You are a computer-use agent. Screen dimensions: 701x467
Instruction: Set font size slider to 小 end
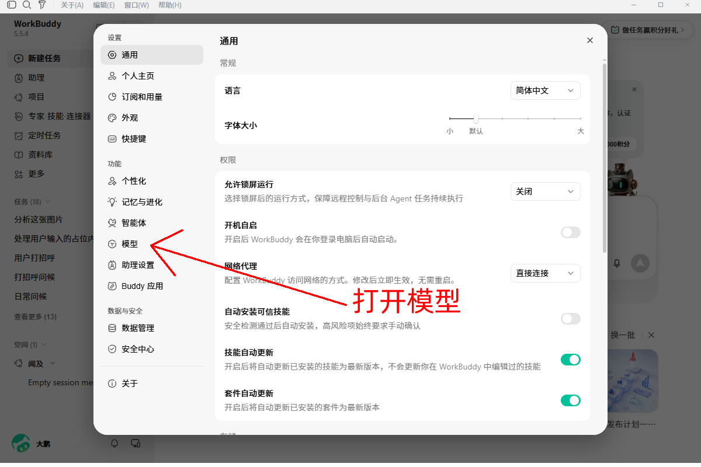pos(450,119)
